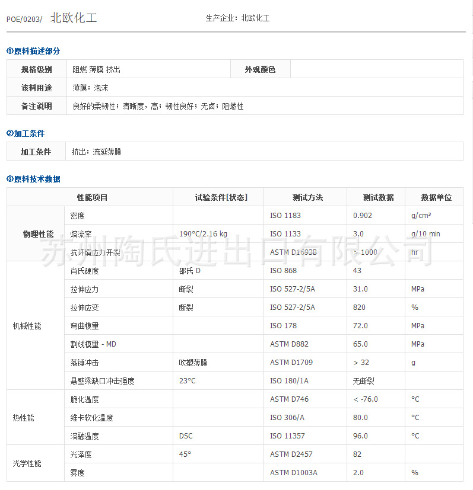Screen dimensions: 473x490
Task: Click the POE/0203/ product code text
Action: pos(24,20)
